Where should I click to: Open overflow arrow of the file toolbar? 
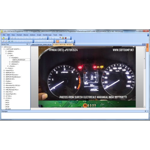[9, 38]
